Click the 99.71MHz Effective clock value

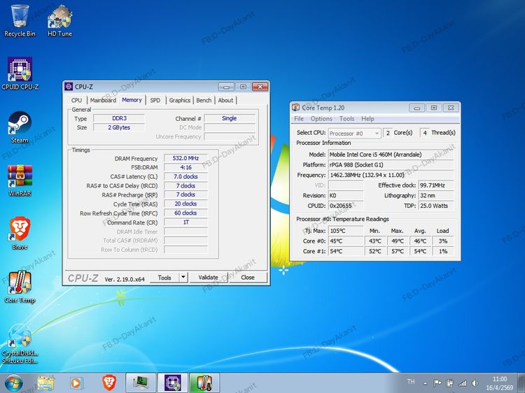click(436, 185)
